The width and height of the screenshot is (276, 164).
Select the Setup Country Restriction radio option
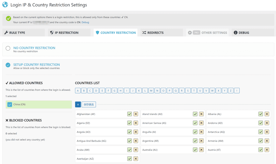click(x=8, y=65)
